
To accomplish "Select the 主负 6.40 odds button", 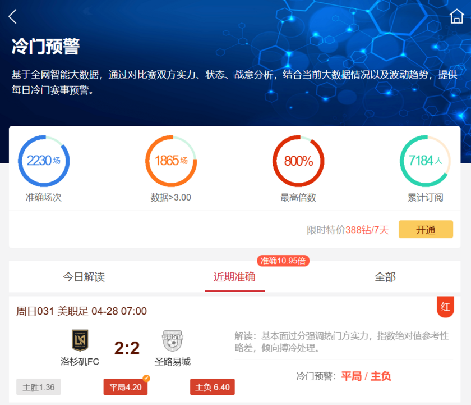I will pos(213,387).
